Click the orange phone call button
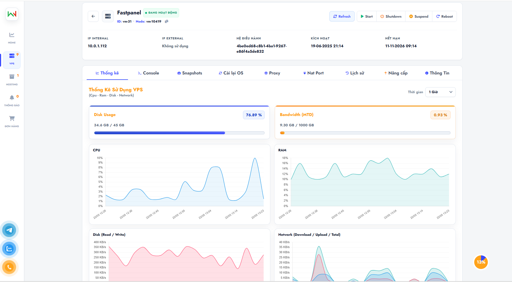The image size is (512, 282). (x=9, y=267)
